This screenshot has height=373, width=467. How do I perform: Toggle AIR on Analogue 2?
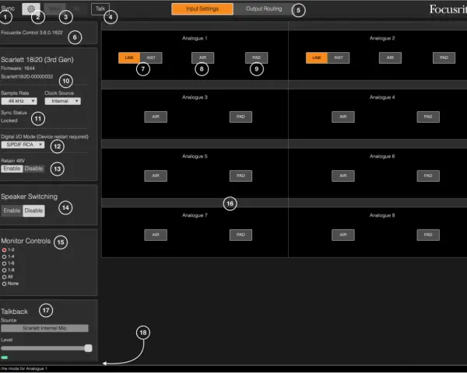click(x=390, y=58)
